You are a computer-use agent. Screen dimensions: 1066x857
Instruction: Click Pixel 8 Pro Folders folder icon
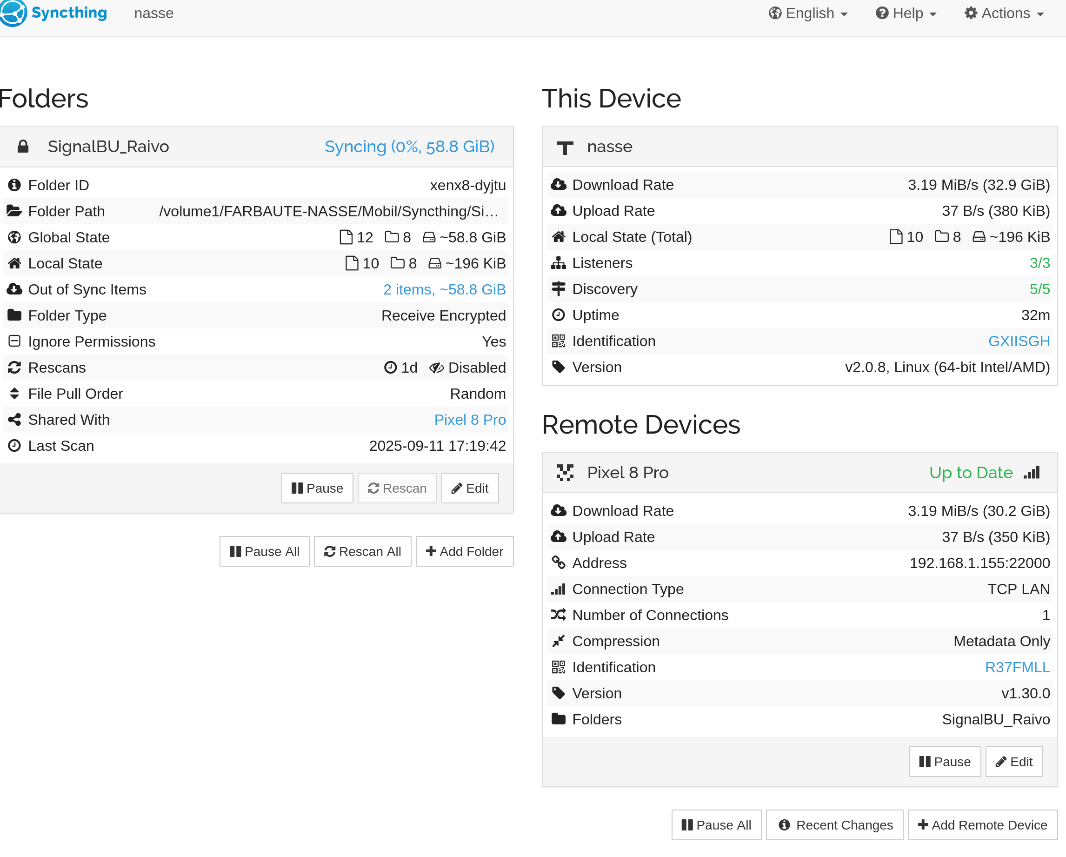coord(558,718)
